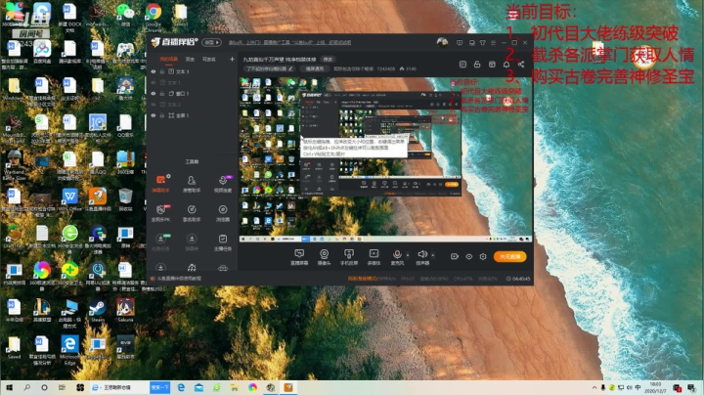
Task: Open the Edge browser from the taskbar
Action: (181, 387)
